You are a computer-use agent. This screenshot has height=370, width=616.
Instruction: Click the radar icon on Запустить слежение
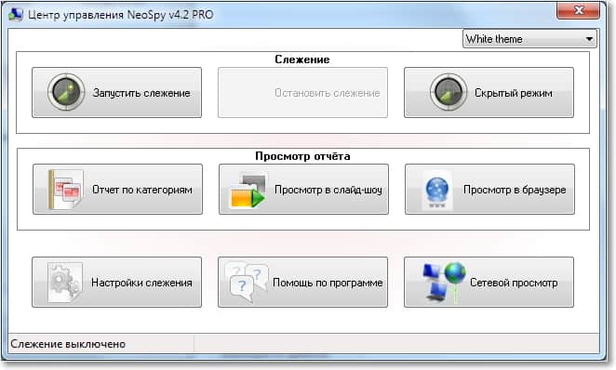coord(66,92)
